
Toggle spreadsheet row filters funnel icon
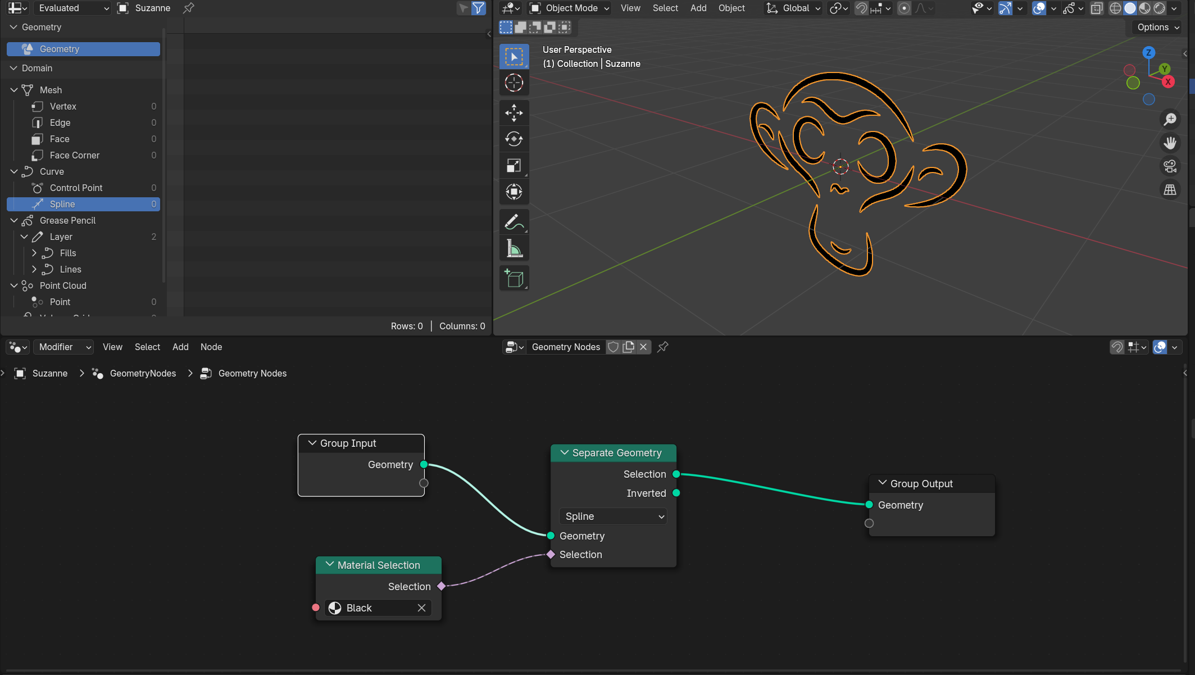pos(479,8)
